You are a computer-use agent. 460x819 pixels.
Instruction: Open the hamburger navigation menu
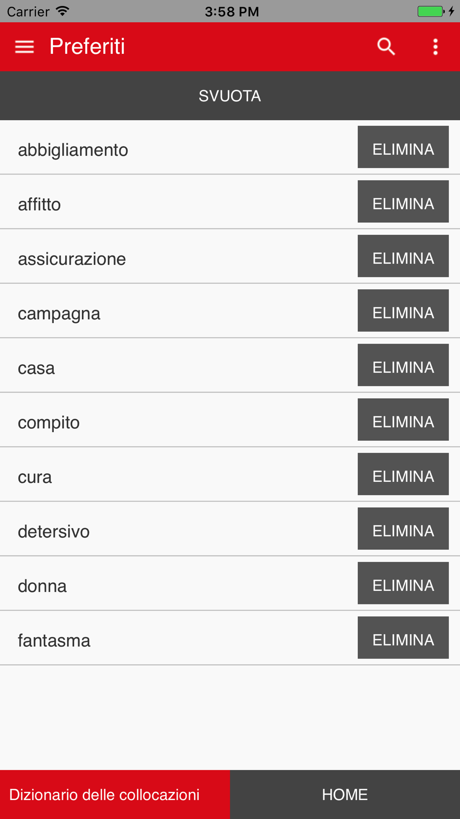tap(24, 47)
